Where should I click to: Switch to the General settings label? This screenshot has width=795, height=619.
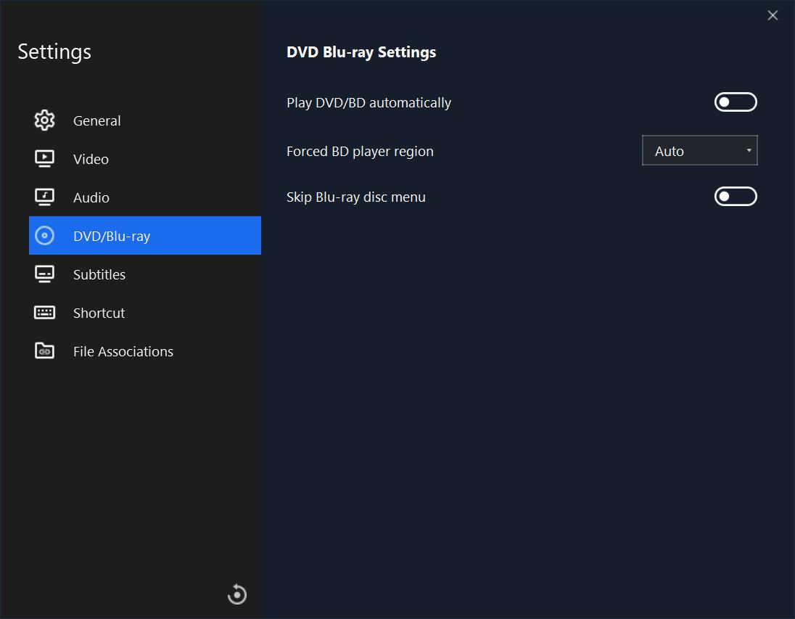pos(97,121)
